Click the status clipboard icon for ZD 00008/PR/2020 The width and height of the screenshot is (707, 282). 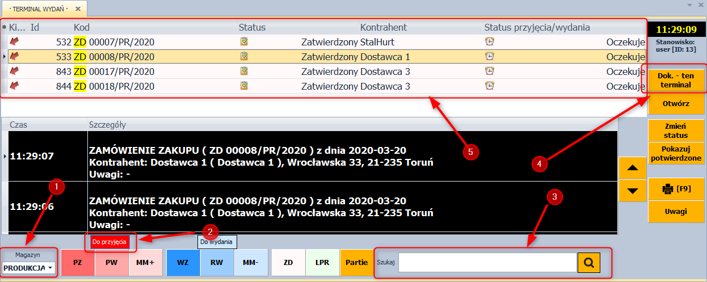pos(244,56)
